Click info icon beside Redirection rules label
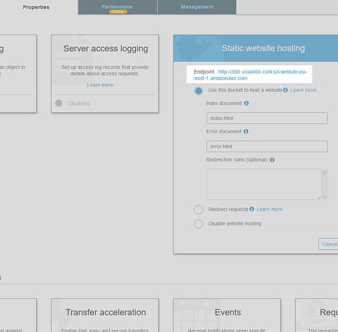The width and height of the screenshot is (338, 332). (x=272, y=160)
